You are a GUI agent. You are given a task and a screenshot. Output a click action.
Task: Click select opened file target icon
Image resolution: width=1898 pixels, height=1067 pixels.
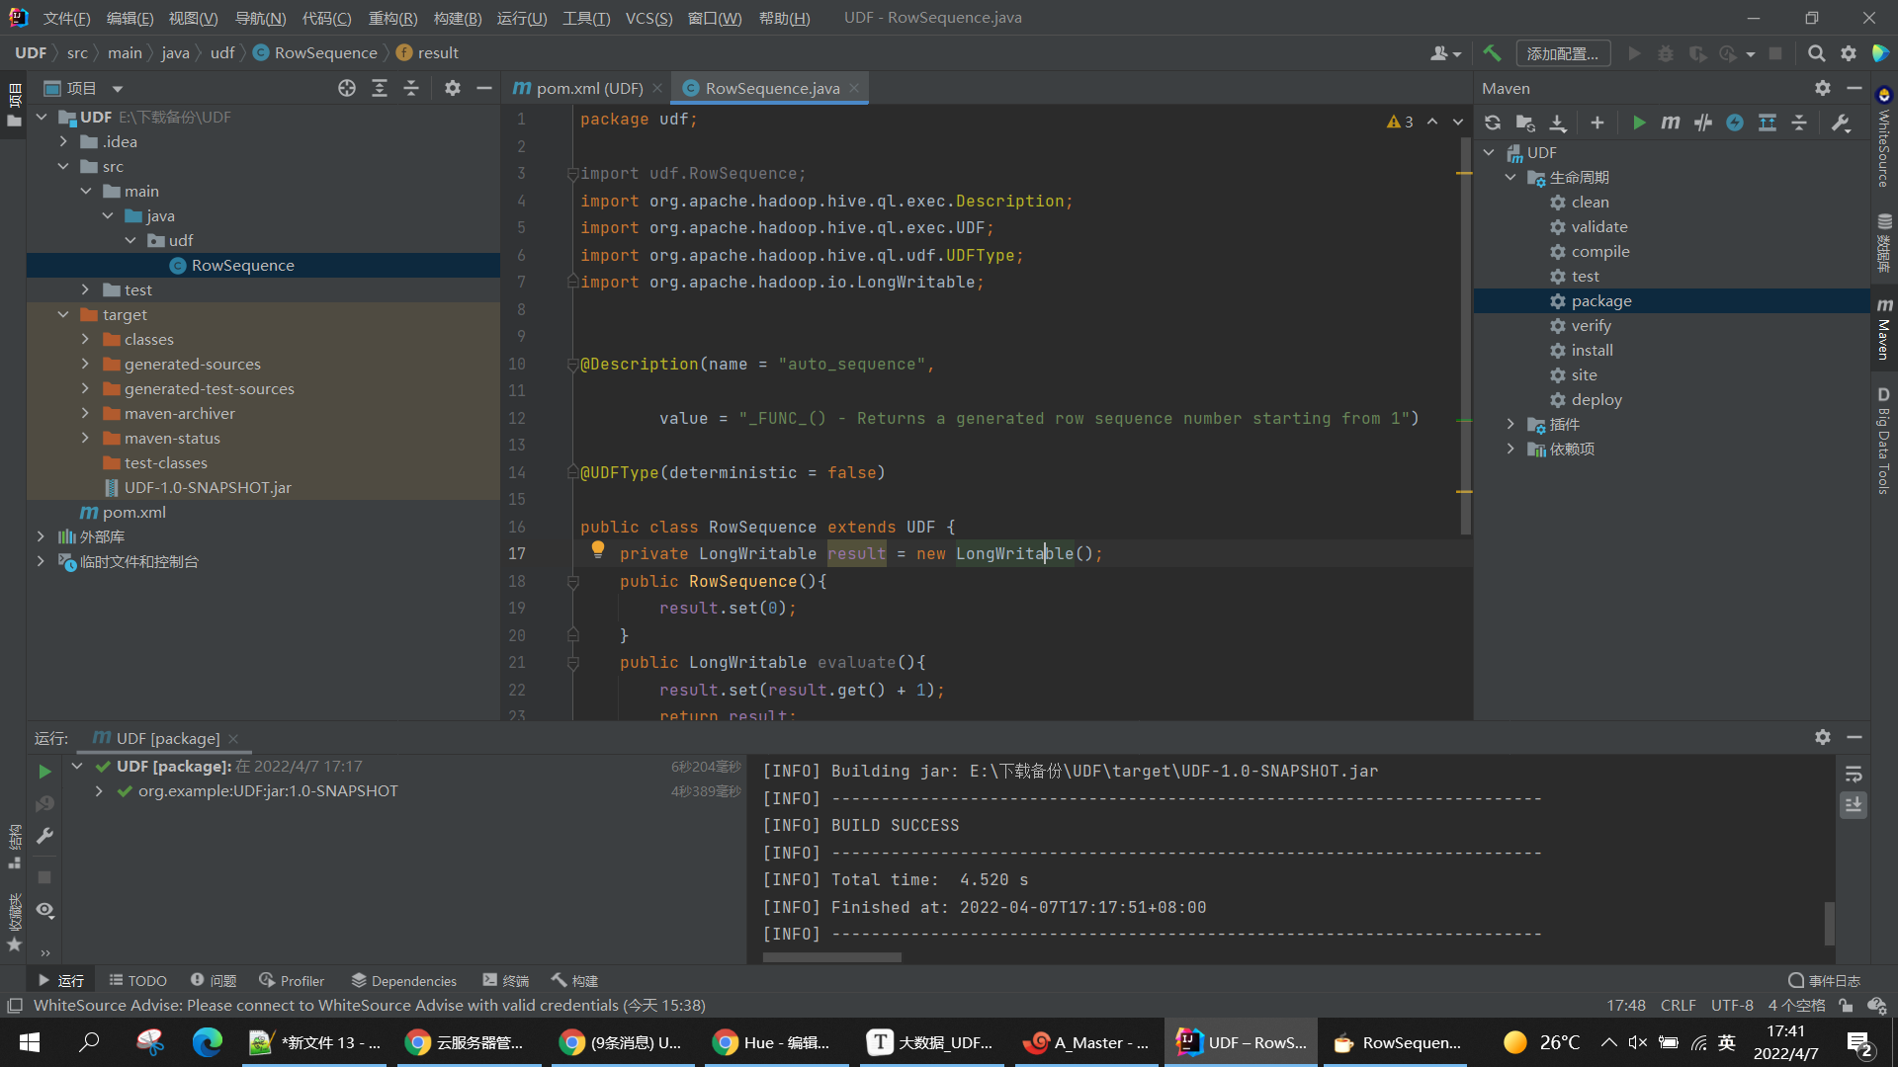click(x=347, y=88)
